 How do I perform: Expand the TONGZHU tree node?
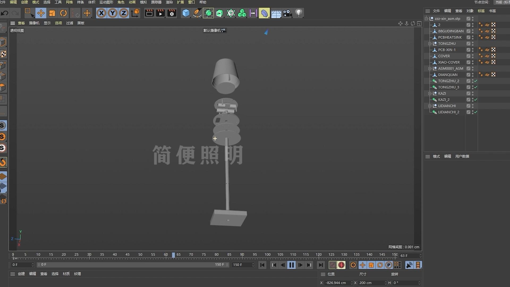click(x=430, y=44)
